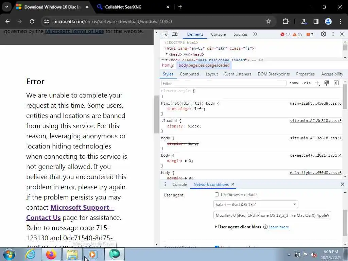Image resolution: width=348 pixels, height=261 pixels.
Task: Switch to the Console tab in DevTools
Action: (x=219, y=34)
